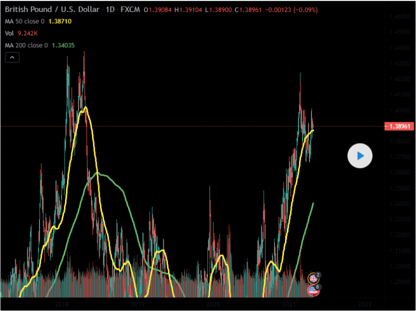Click the 2020 label on the time axis
The image size is (416, 311).
click(x=213, y=304)
